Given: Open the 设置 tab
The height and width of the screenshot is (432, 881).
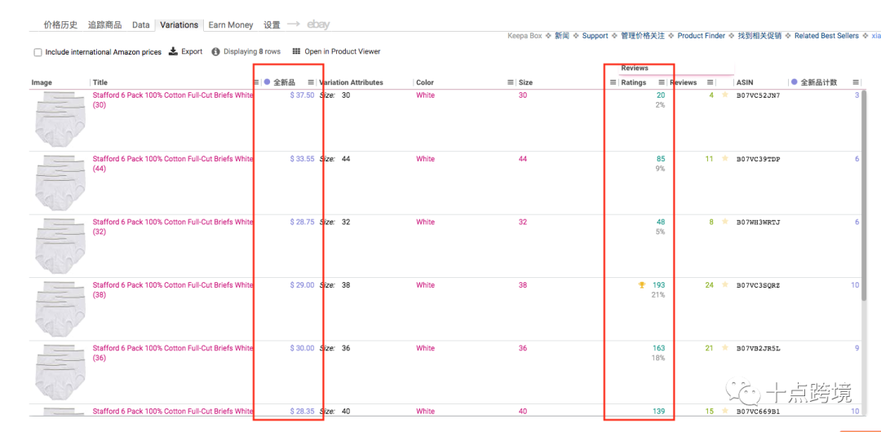Looking at the screenshot, I should (x=272, y=24).
